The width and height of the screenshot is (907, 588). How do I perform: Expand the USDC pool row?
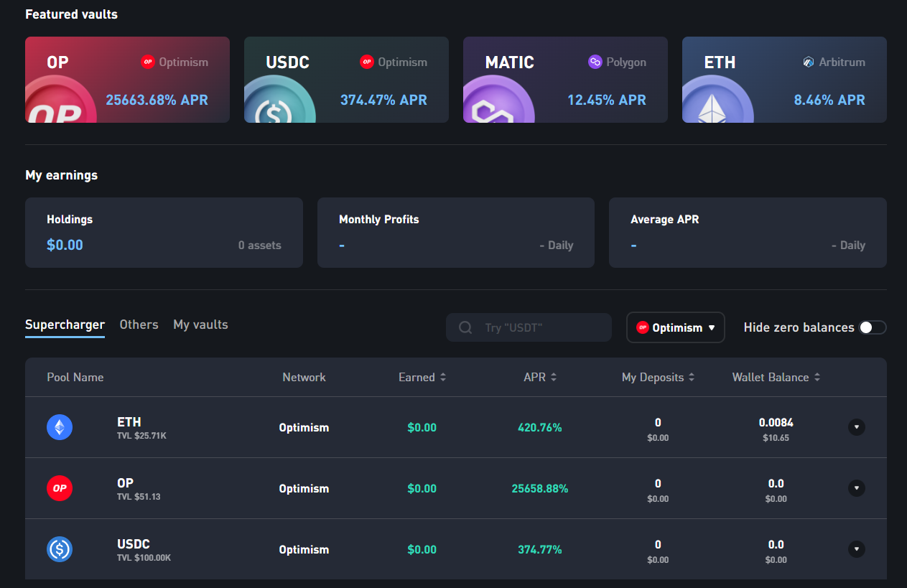[x=856, y=549]
